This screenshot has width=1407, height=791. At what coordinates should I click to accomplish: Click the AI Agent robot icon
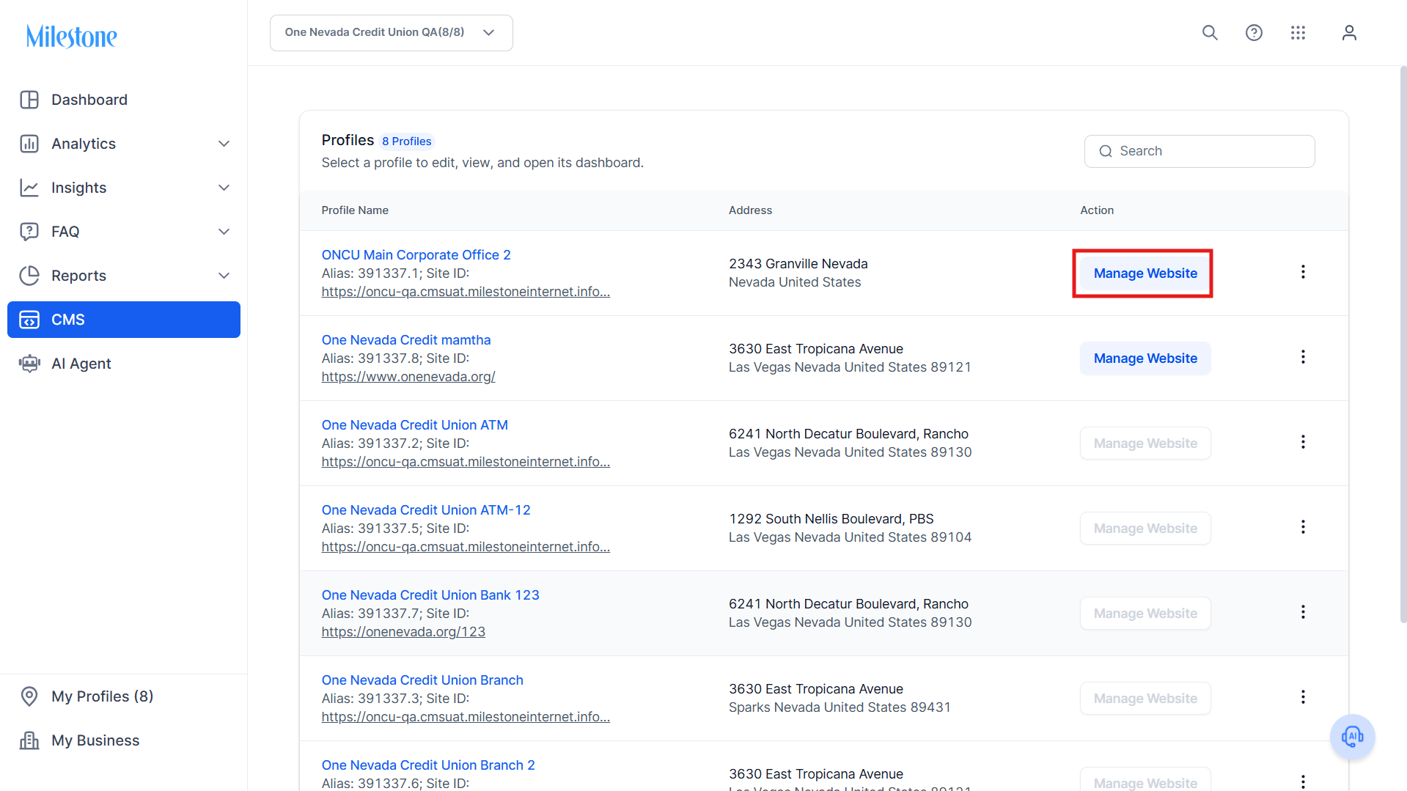[x=29, y=364]
